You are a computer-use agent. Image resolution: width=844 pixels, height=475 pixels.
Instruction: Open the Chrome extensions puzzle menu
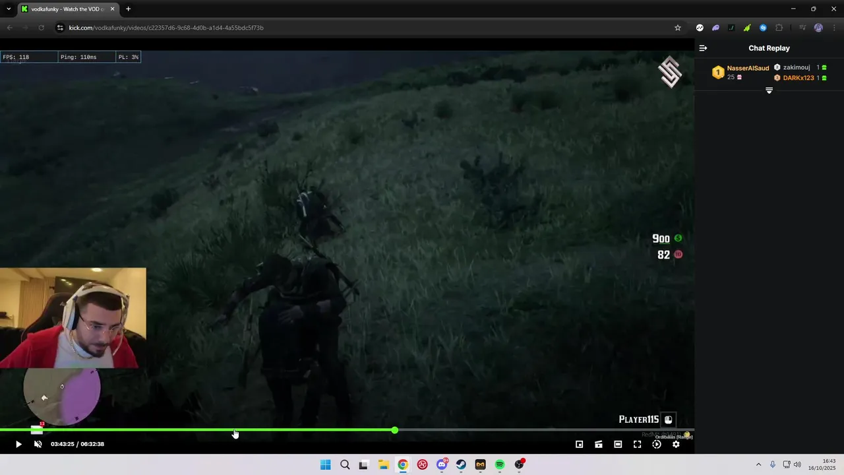(779, 28)
